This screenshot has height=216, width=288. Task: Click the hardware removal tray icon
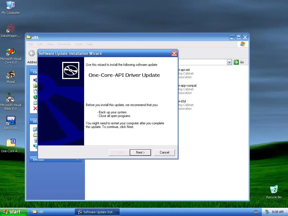(267, 212)
